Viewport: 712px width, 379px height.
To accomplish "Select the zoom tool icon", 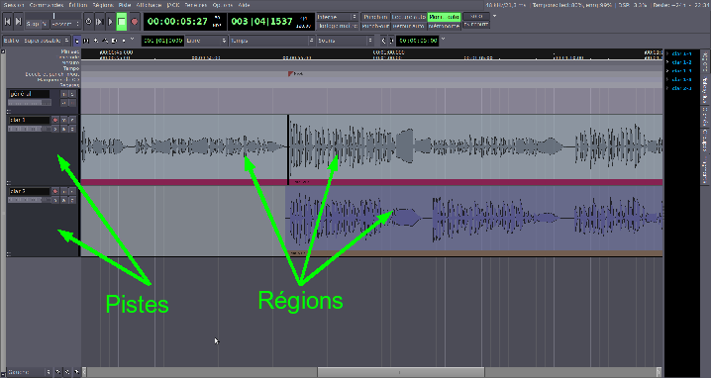I will [96, 41].
